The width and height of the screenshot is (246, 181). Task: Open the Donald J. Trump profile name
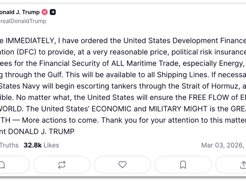[20, 12]
